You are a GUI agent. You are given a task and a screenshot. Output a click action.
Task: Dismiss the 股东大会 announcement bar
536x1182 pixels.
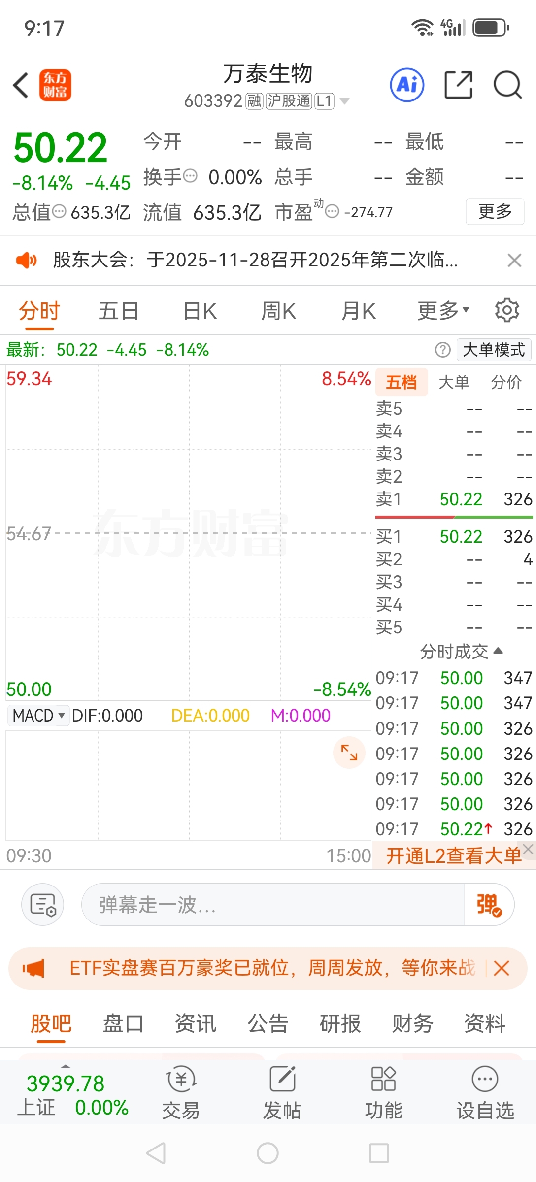tap(514, 260)
